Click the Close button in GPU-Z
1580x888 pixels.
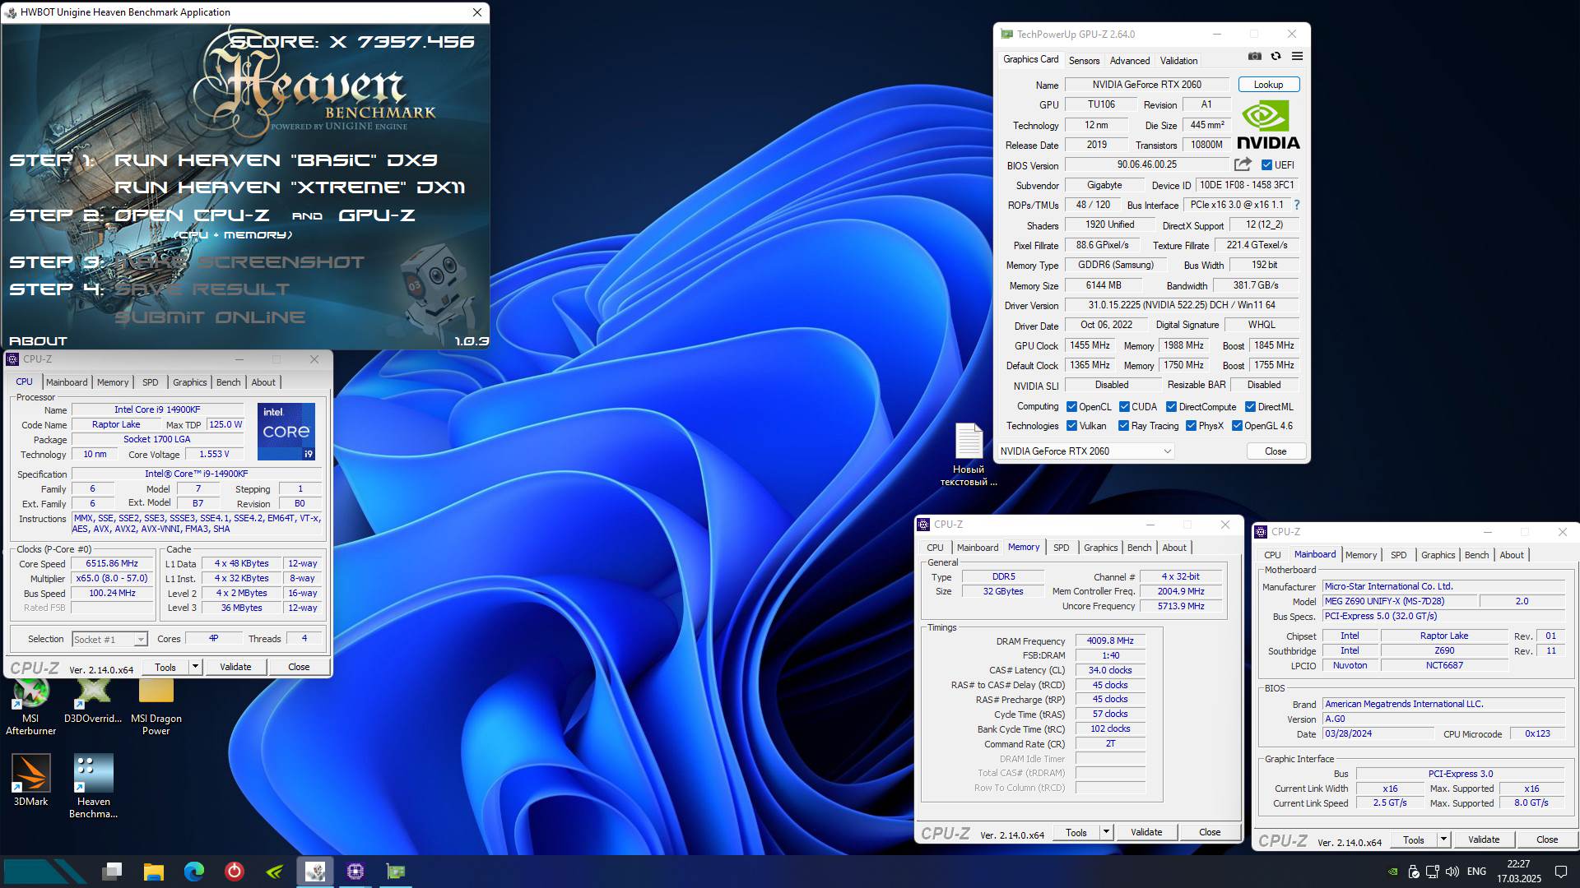point(1275,451)
